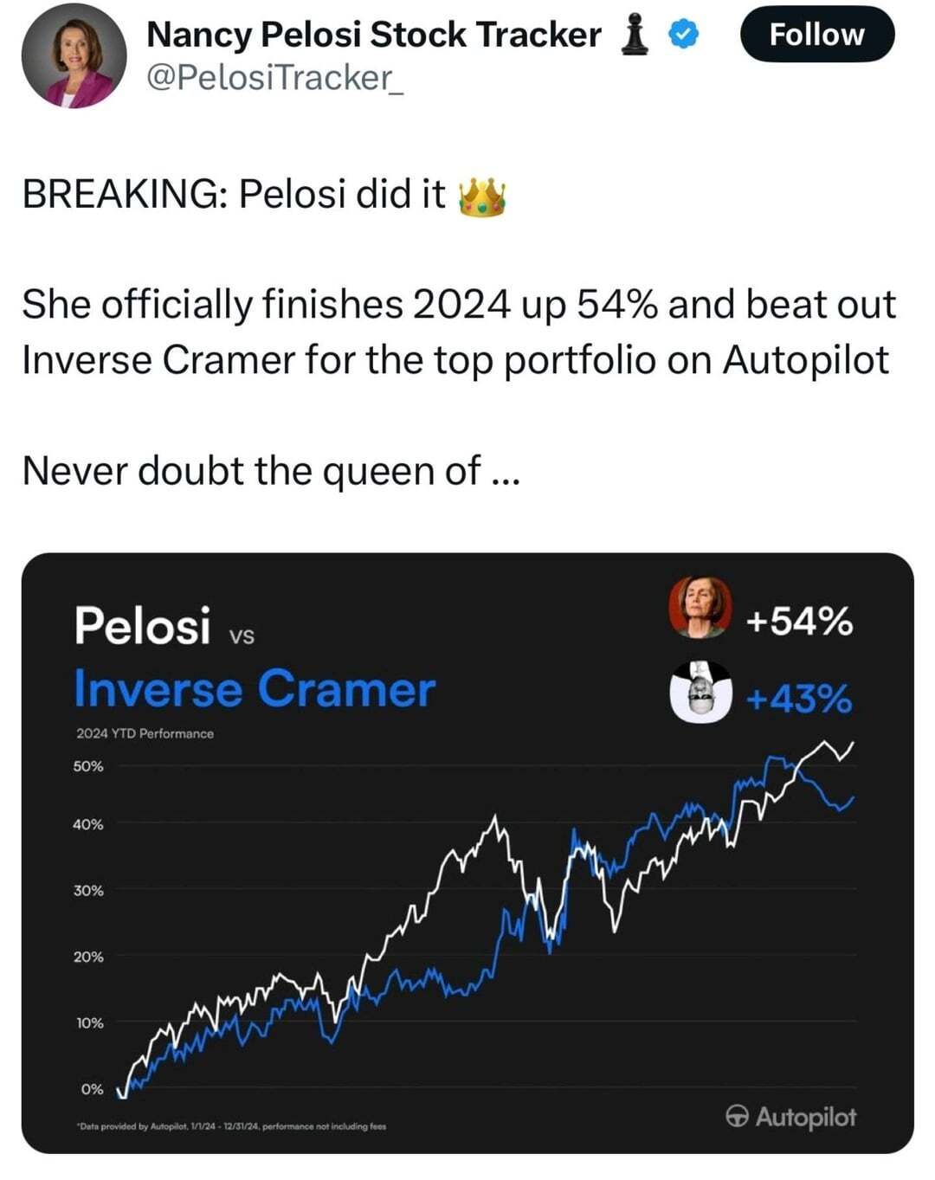Click the +54% performance label
The image size is (935, 1180).
799,622
